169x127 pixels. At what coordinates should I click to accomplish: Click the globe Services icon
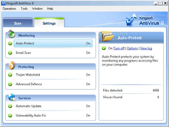coord(12,97)
